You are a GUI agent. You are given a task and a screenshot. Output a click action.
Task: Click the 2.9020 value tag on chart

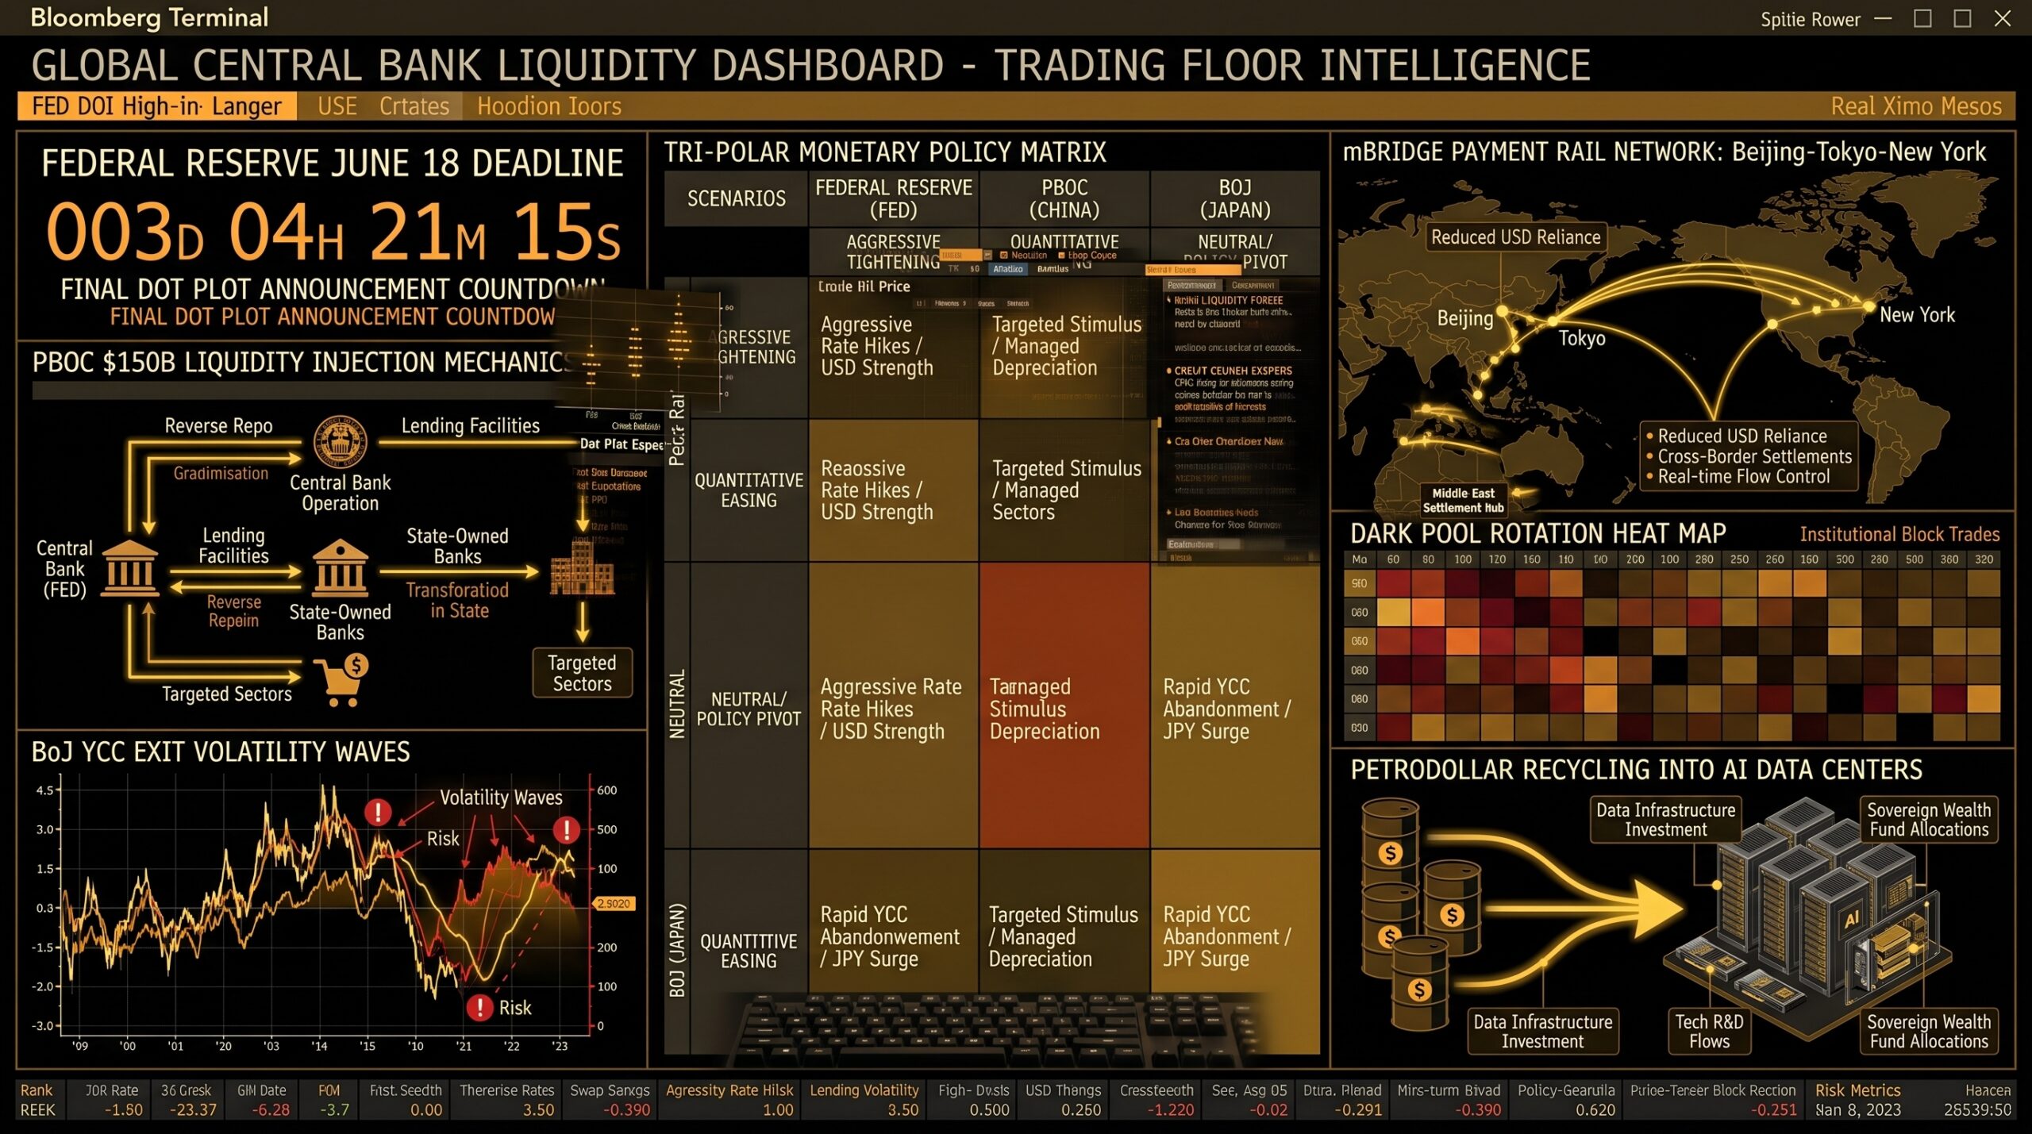(614, 904)
